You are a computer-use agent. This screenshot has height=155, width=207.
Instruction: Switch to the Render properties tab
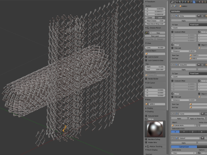pos(177,2)
